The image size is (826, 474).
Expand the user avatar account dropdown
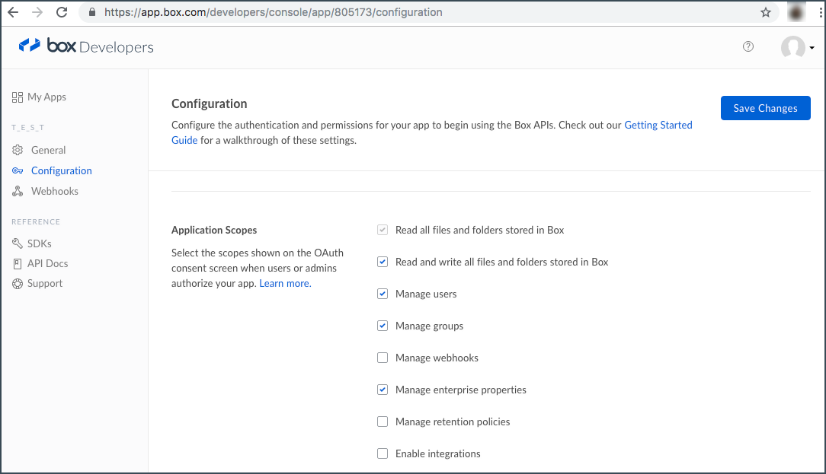coord(798,47)
